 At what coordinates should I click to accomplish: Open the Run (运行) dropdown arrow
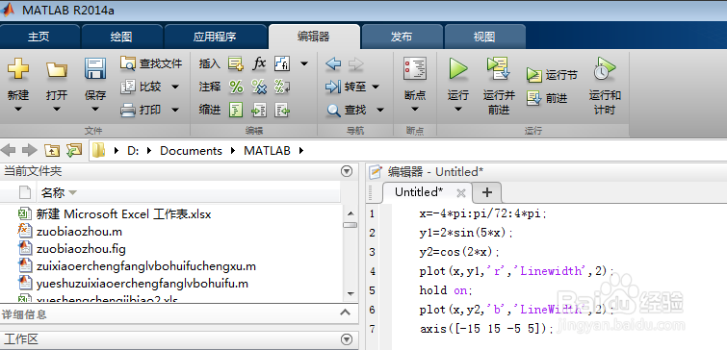(458, 110)
